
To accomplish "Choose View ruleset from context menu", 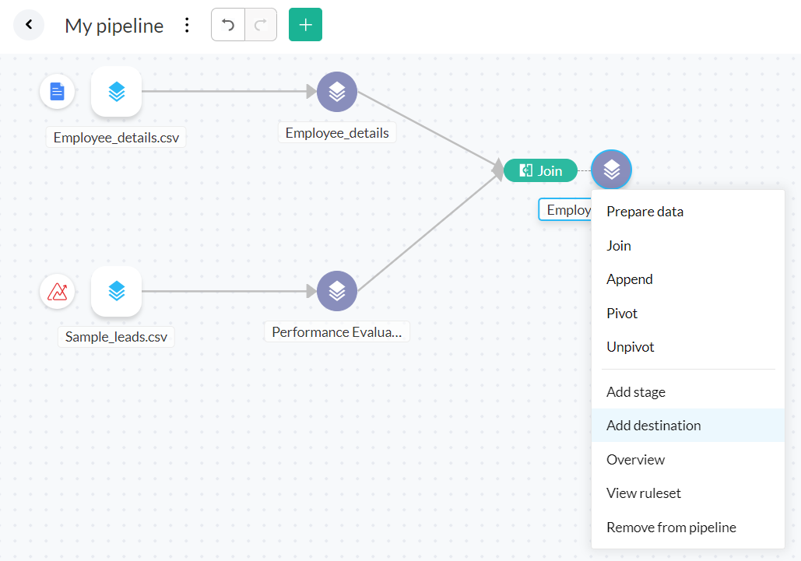I will pyautogui.click(x=687, y=493).
